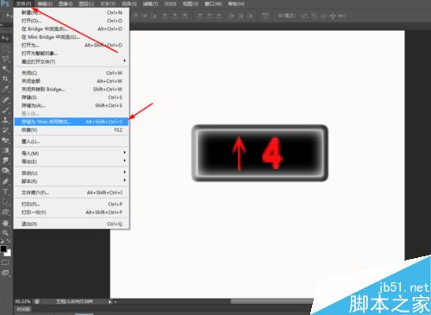Select the Eraser tool
The image size is (431, 315).
click(x=5, y=140)
